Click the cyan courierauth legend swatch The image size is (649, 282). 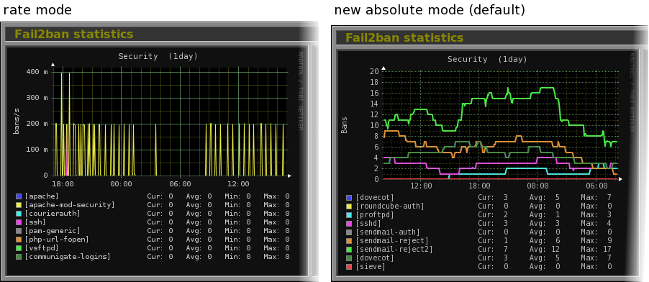coord(18,214)
